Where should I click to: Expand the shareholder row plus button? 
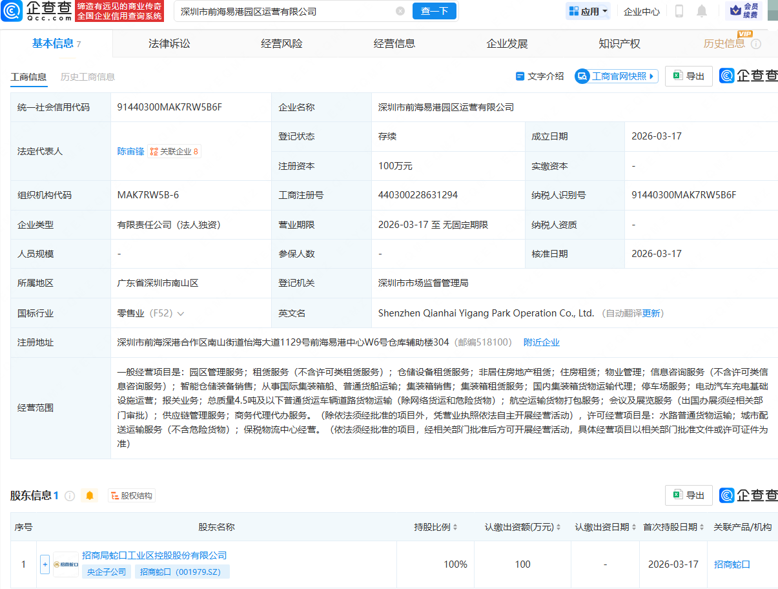[x=45, y=564]
